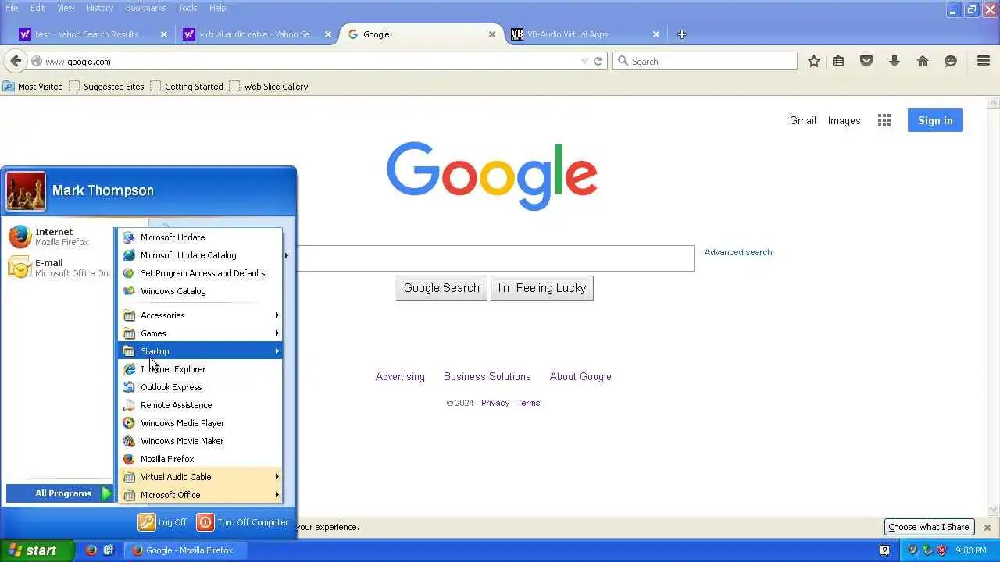Open the Gmail link
Image resolution: width=1000 pixels, height=562 pixels.
point(802,120)
